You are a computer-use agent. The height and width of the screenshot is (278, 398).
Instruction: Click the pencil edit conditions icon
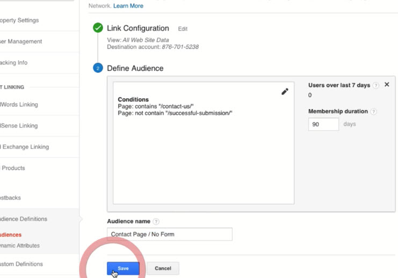285,92
